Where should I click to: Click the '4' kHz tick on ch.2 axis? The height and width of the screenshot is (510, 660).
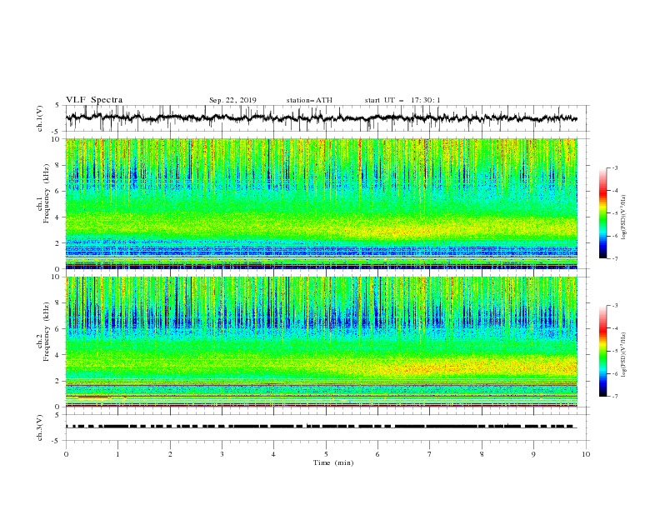point(57,355)
